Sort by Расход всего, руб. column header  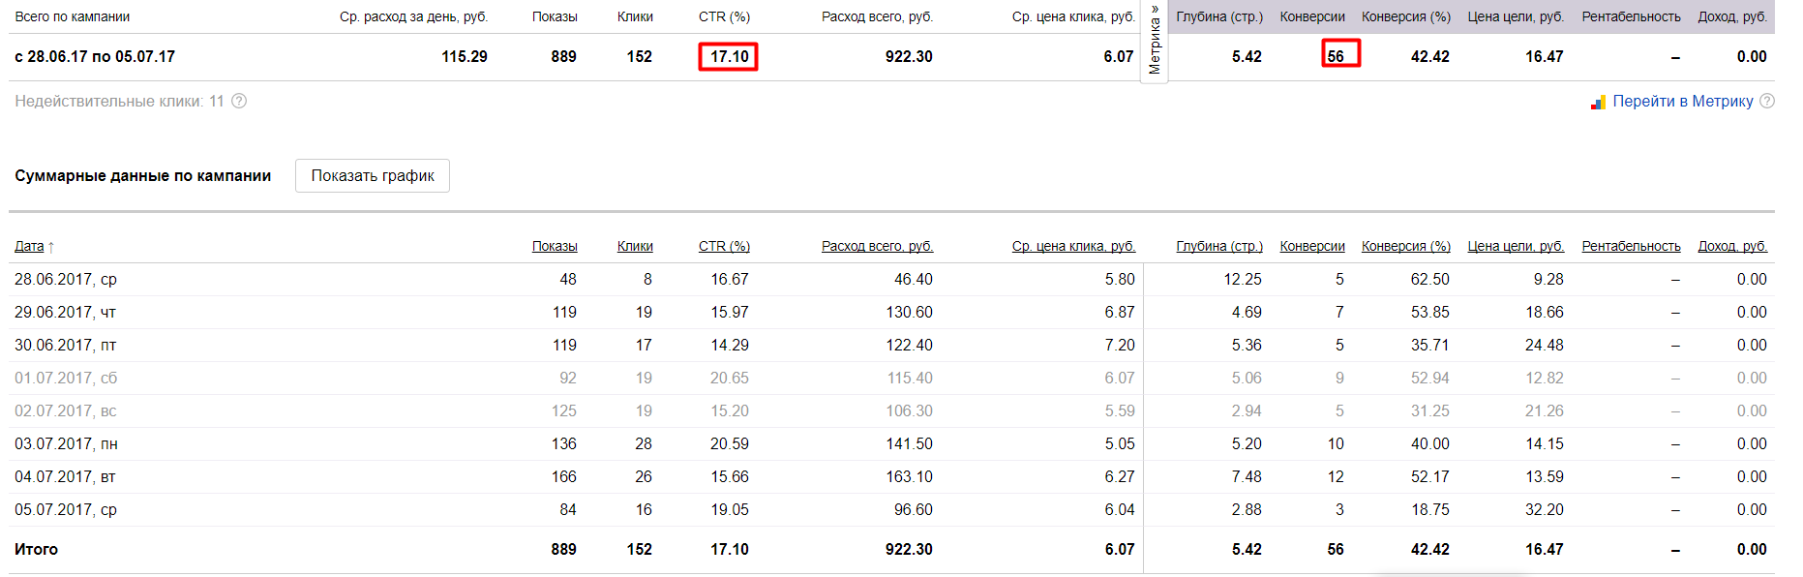(x=877, y=246)
